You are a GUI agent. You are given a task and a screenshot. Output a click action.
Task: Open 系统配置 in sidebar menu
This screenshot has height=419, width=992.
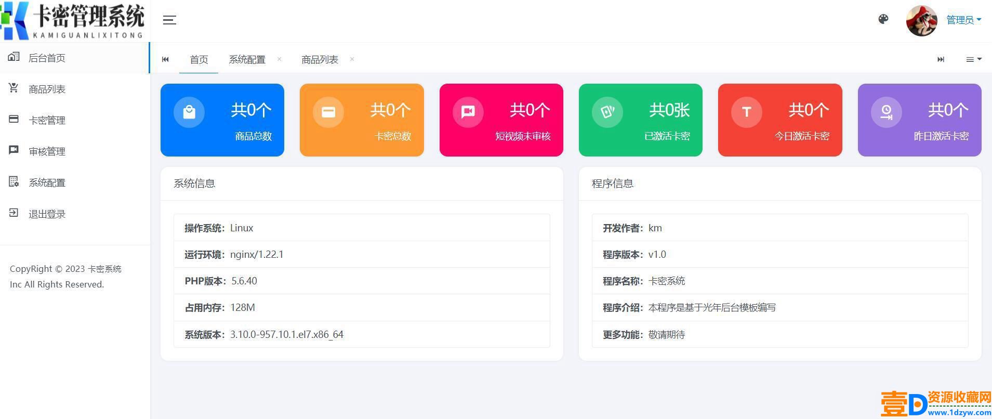click(75, 182)
